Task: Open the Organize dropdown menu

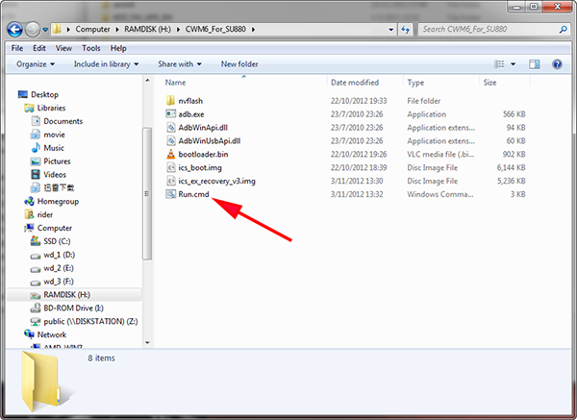Action: click(36, 64)
